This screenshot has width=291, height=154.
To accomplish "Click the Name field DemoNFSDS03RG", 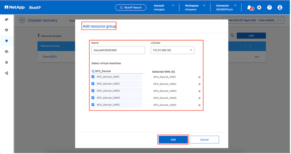I will point(118,50).
